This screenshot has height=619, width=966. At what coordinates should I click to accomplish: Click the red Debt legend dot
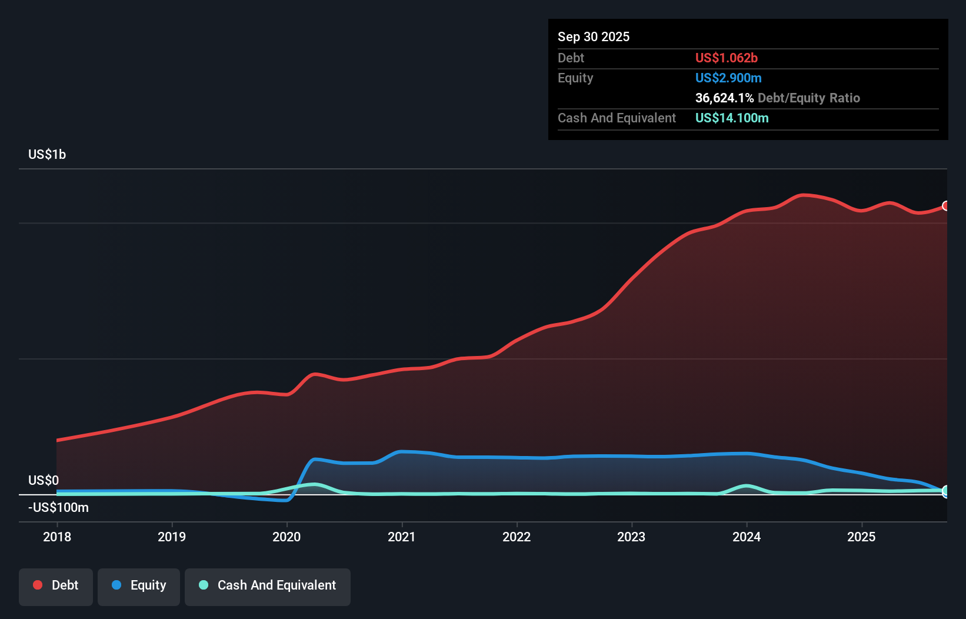[x=36, y=585]
